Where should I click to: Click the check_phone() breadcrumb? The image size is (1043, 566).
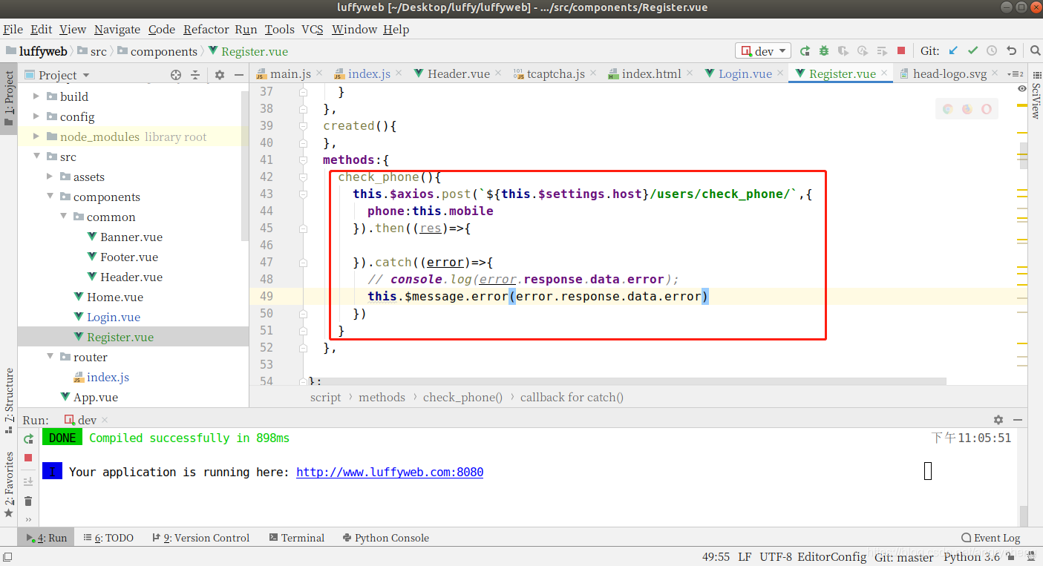click(462, 397)
